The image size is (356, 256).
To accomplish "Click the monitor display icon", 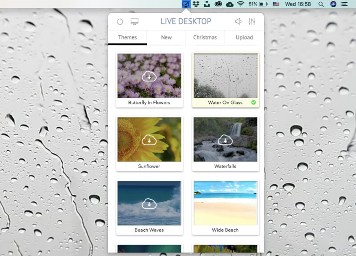I will tap(134, 21).
